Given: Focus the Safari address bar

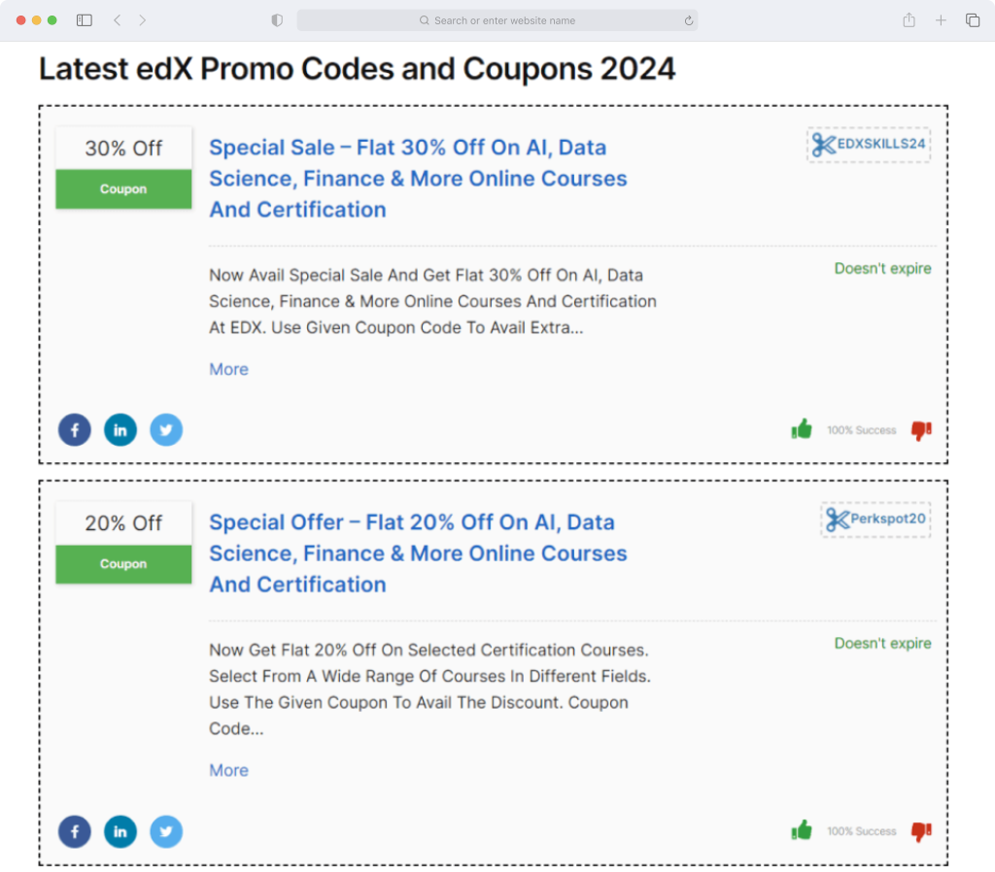Looking at the screenshot, I should [x=497, y=20].
